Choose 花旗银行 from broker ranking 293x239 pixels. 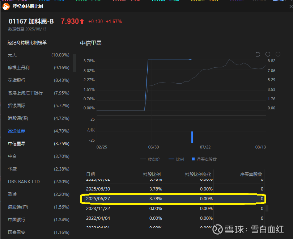(x=38, y=80)
